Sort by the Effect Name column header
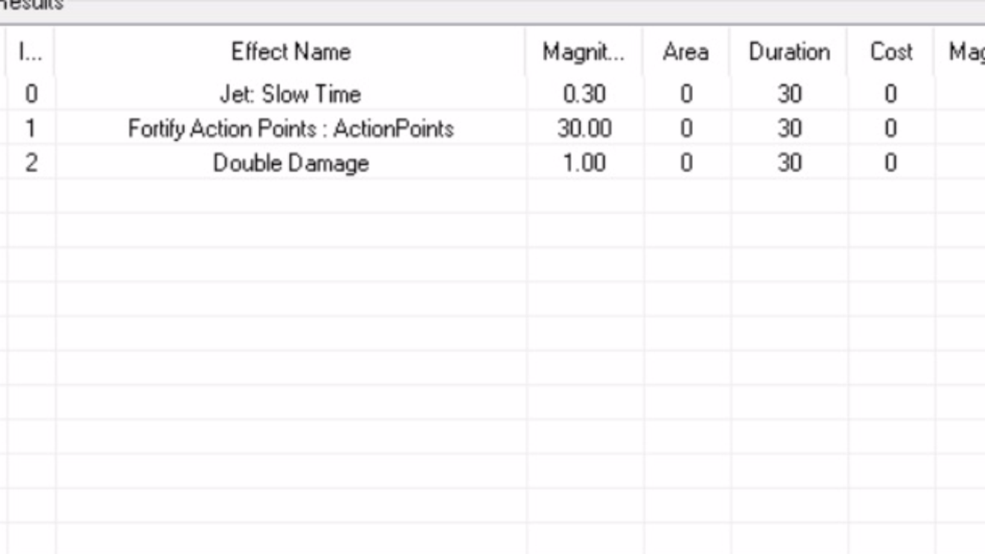 291,52
